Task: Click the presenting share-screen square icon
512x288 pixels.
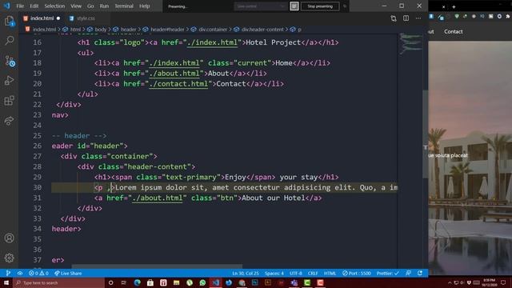Action: pos(294,6)
